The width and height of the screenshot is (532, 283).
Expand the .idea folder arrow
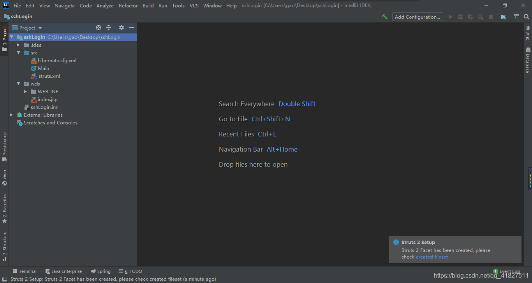point(18,45)
